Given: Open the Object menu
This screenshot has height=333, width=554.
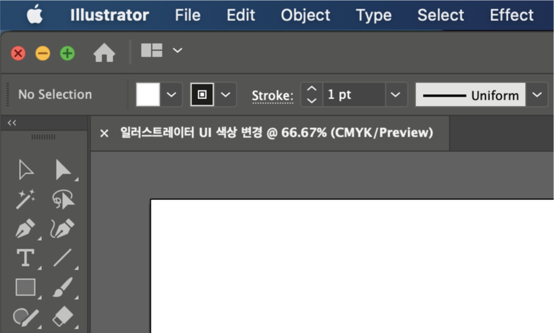Looking at the screenshot, I should pyautogui.click(x=305, y=15).
